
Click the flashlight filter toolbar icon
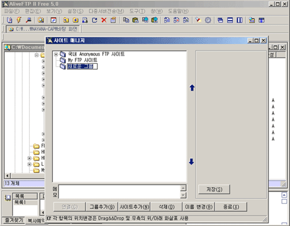pos(198,20)
